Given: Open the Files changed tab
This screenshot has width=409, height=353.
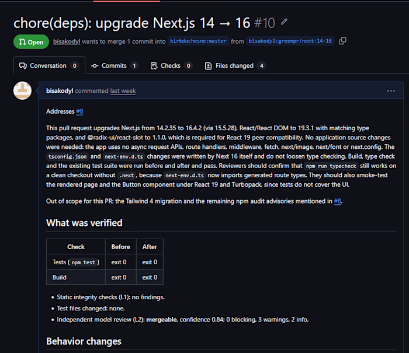Looking at the screenshot, I should 235,66.
